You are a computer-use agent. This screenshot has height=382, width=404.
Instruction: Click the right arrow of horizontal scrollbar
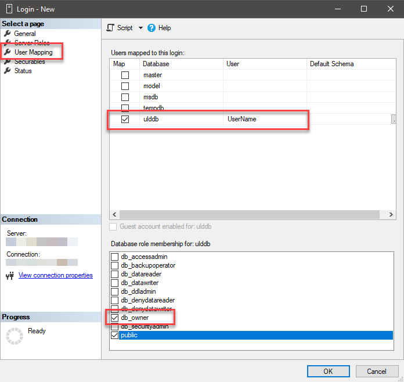click(391, 214)
